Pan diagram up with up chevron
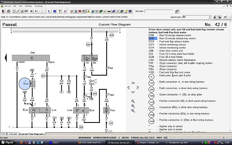 click(133, 83)
